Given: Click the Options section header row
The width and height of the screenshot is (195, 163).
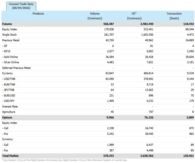Looking at the screenshot, I should [7, 117].
